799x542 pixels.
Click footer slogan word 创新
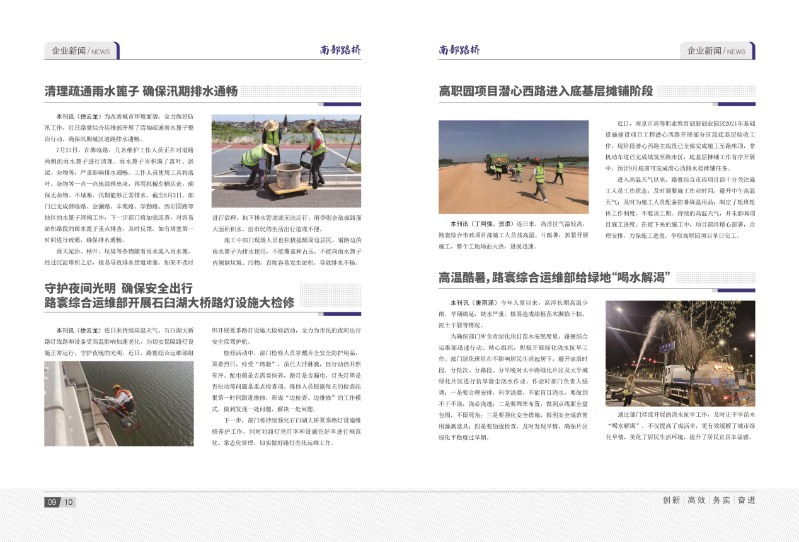(x=671, y=500)
